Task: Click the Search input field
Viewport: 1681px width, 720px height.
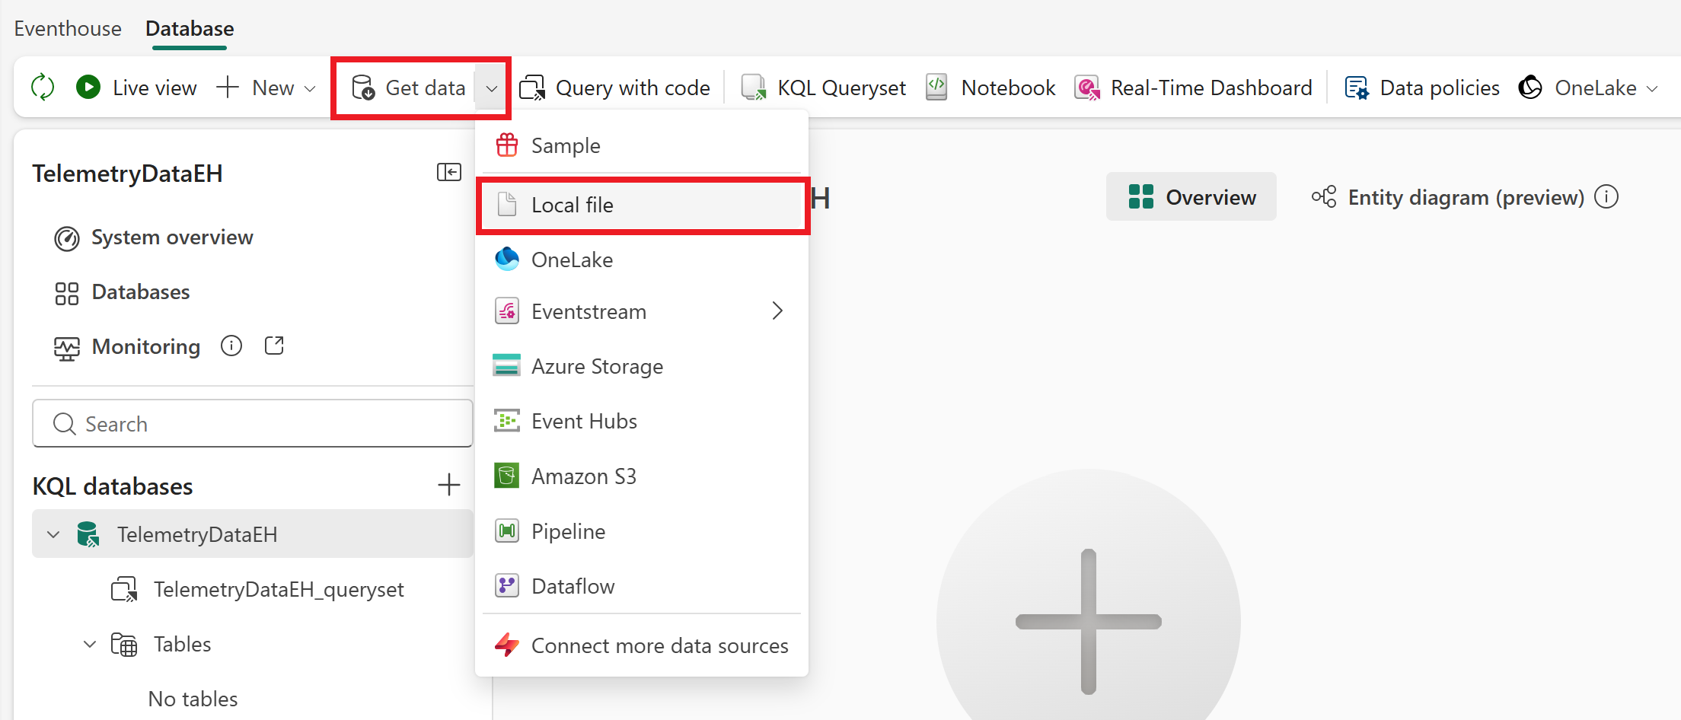Action: tap(253, 424)
